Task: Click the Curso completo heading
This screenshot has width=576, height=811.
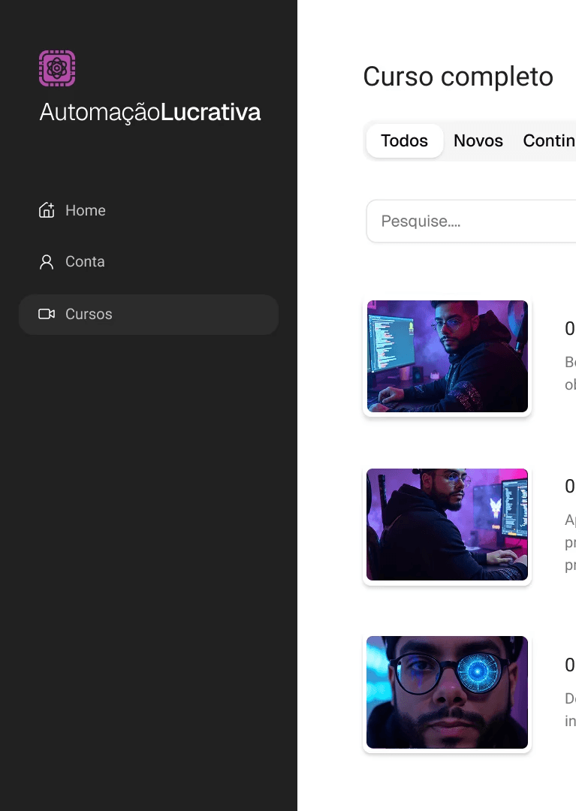Action: click(458, 77)
